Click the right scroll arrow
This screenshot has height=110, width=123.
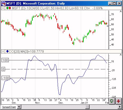tap(120, 107)
